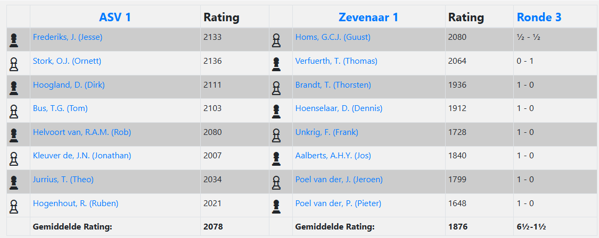Click black pawn icon beside Hoogland, D. (Dirk)

point(14,87)
